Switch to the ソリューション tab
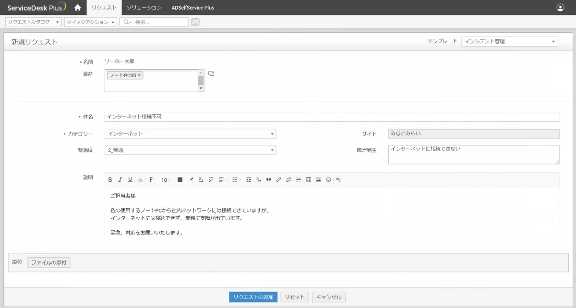 144,8
